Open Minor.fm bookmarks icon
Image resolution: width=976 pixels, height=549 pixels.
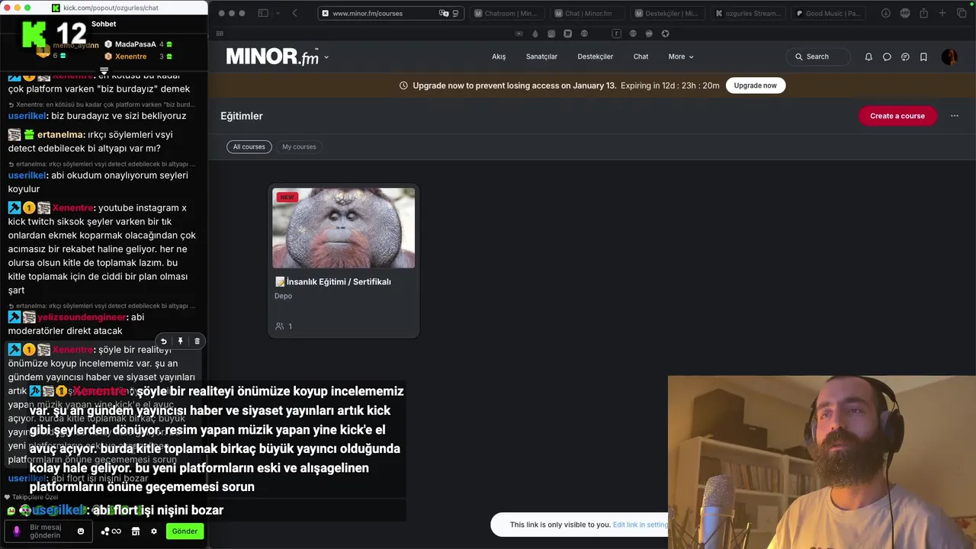click(923, 56)
